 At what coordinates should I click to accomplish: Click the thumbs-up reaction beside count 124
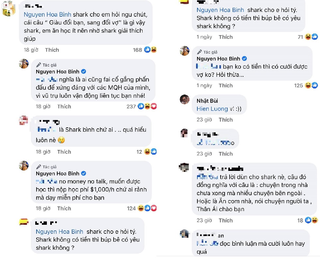[x=147, y=208]
